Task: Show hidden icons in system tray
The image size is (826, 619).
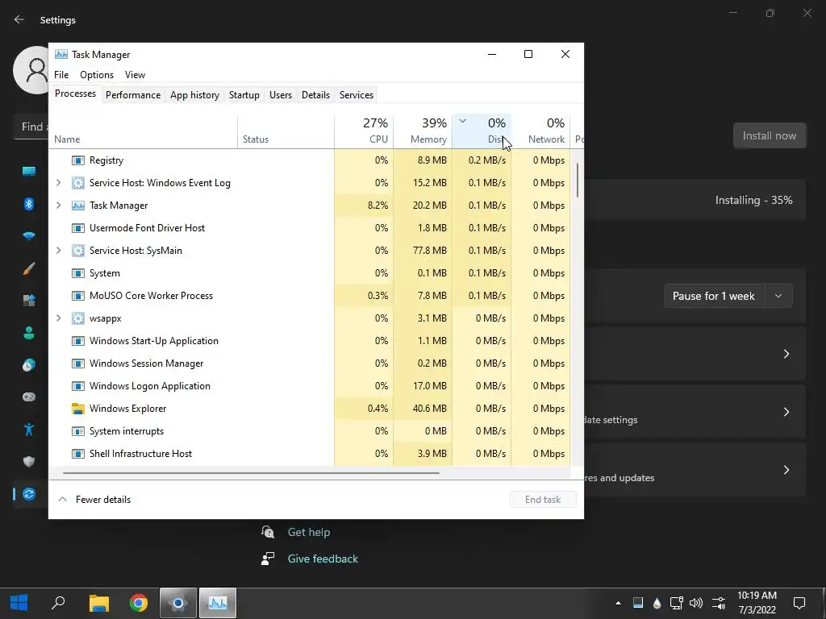Action: (x=618, y=603)
